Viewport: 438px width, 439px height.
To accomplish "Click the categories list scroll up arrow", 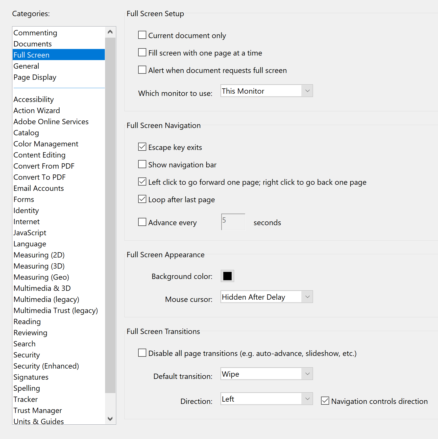I will click(x=110, y=32).
